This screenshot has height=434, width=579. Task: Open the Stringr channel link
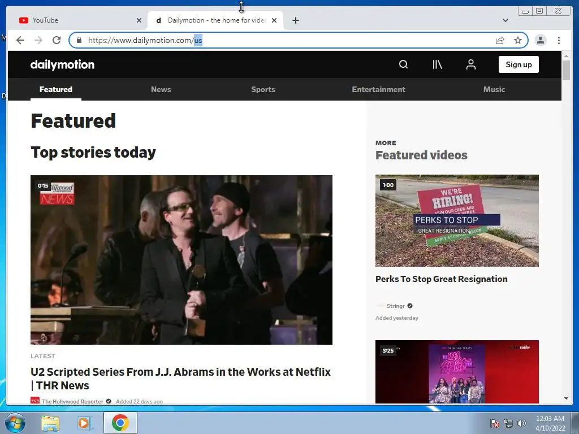[x=395, y=306]
